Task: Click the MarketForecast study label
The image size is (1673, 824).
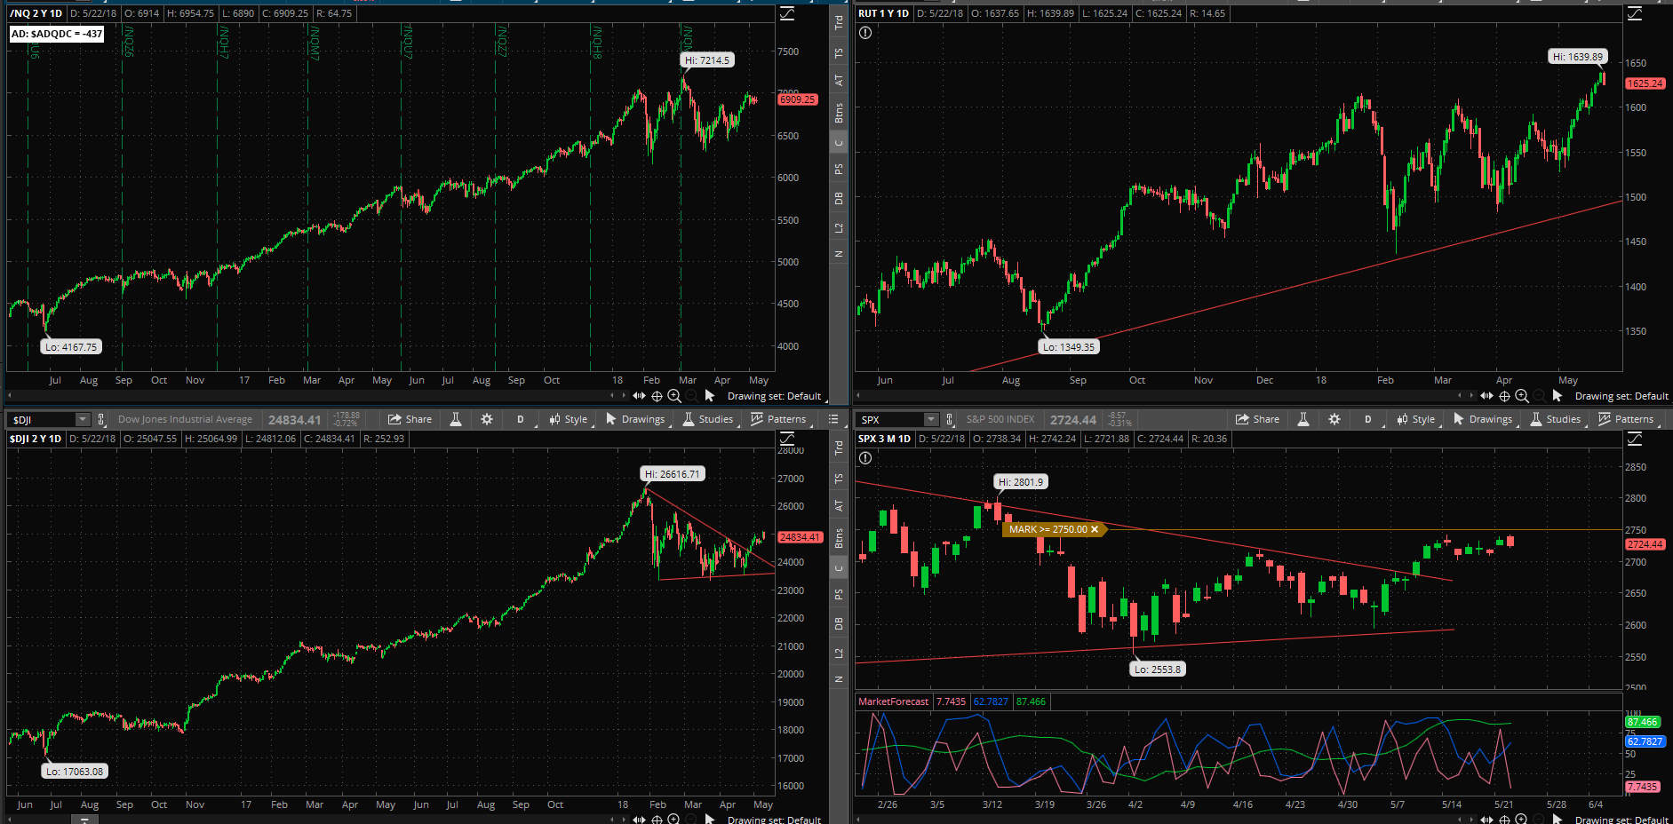Action: tap(893, 701)
